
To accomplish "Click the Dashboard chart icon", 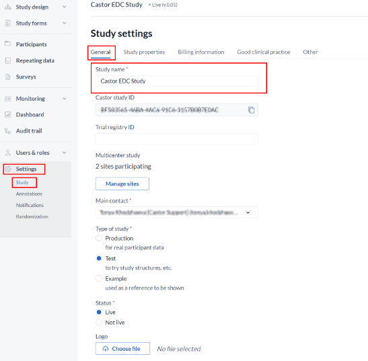I will 8,115.
